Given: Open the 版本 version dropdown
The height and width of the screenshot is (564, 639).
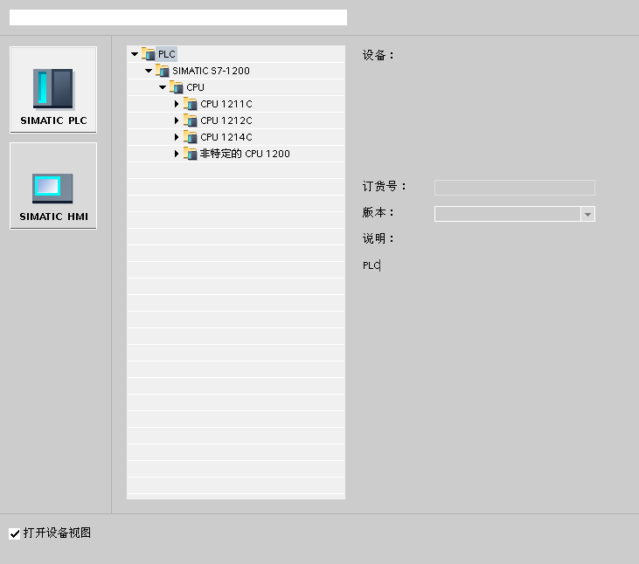Looking at the screenshot, I should tap(587, 214).
